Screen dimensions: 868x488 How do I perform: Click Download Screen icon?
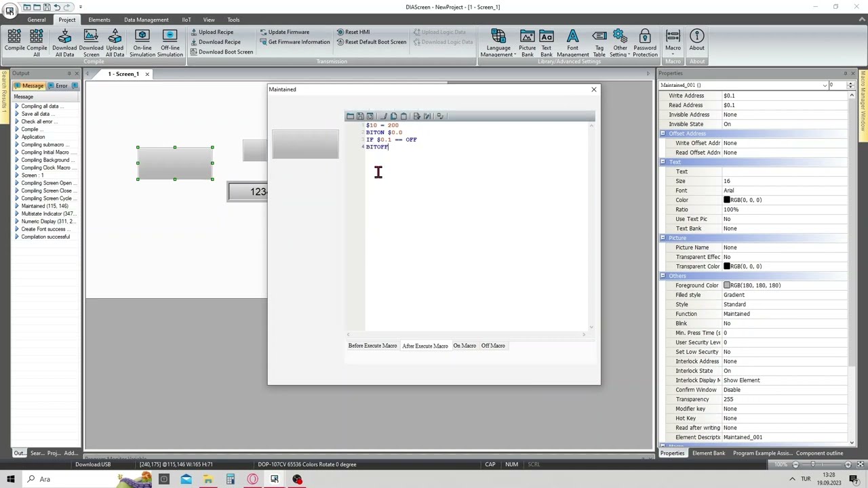(x=91, y=43)
